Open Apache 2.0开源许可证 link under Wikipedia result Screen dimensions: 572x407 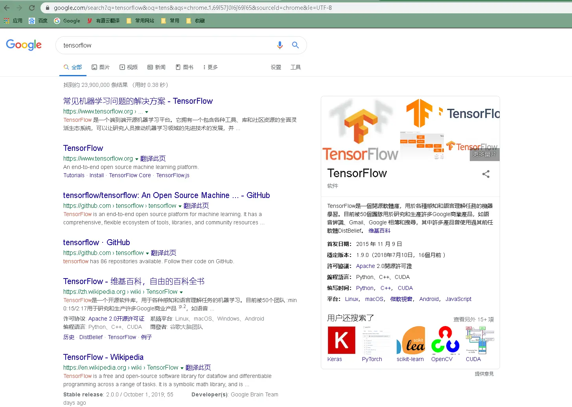(116, 319)
